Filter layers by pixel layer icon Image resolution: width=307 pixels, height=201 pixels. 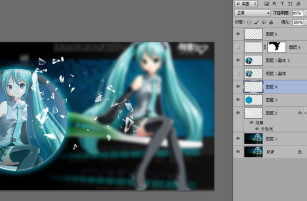coord(266,4)
